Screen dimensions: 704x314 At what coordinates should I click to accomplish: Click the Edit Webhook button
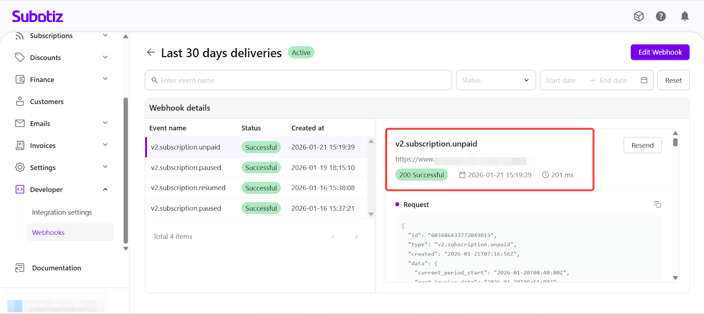660,52
